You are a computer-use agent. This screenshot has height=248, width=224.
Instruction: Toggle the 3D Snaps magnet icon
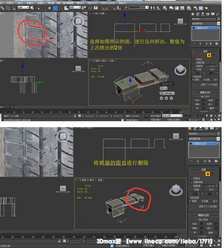pos(103,8)
